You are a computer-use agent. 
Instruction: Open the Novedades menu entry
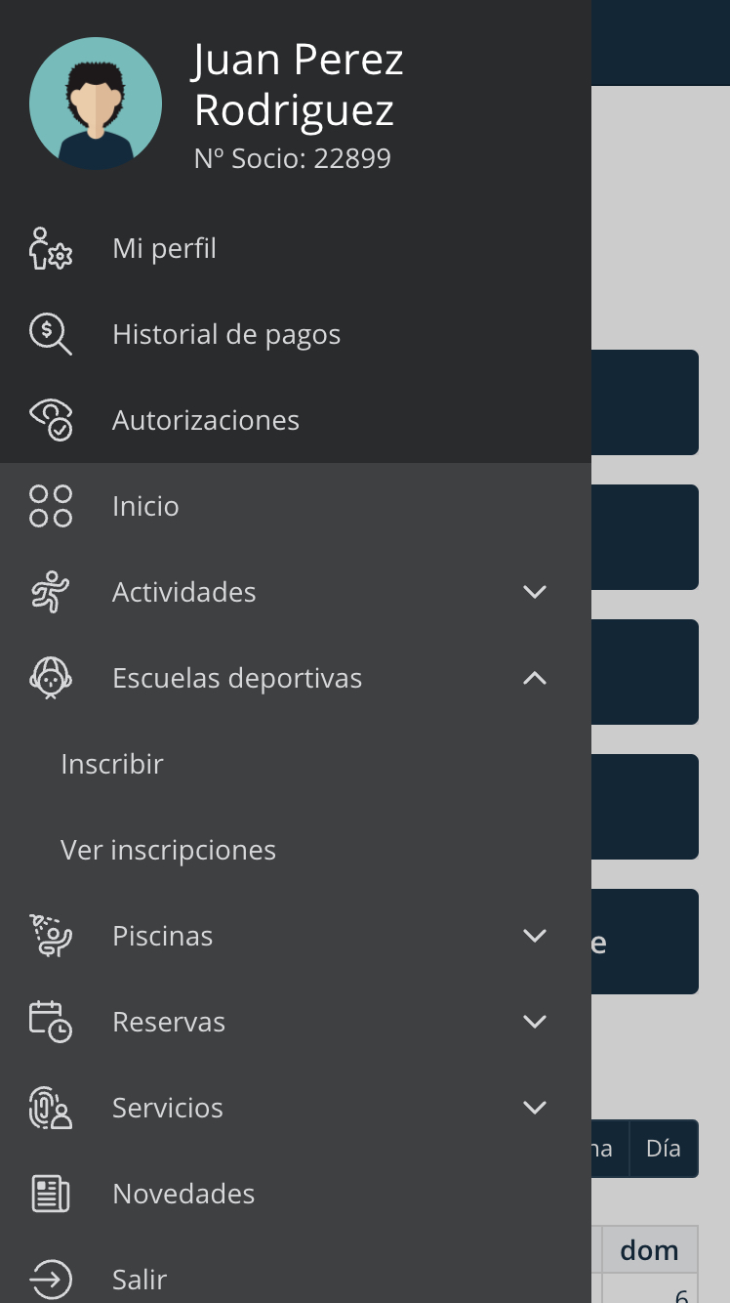coord(296,1194)
